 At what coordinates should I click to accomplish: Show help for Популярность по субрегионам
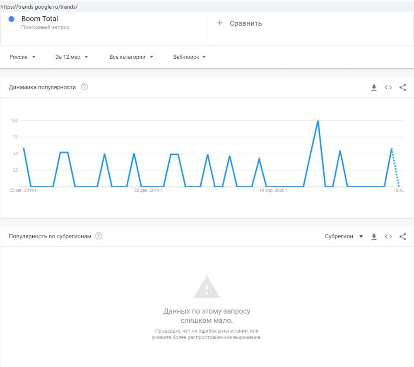pyautogui.click(x=99, y=236)
